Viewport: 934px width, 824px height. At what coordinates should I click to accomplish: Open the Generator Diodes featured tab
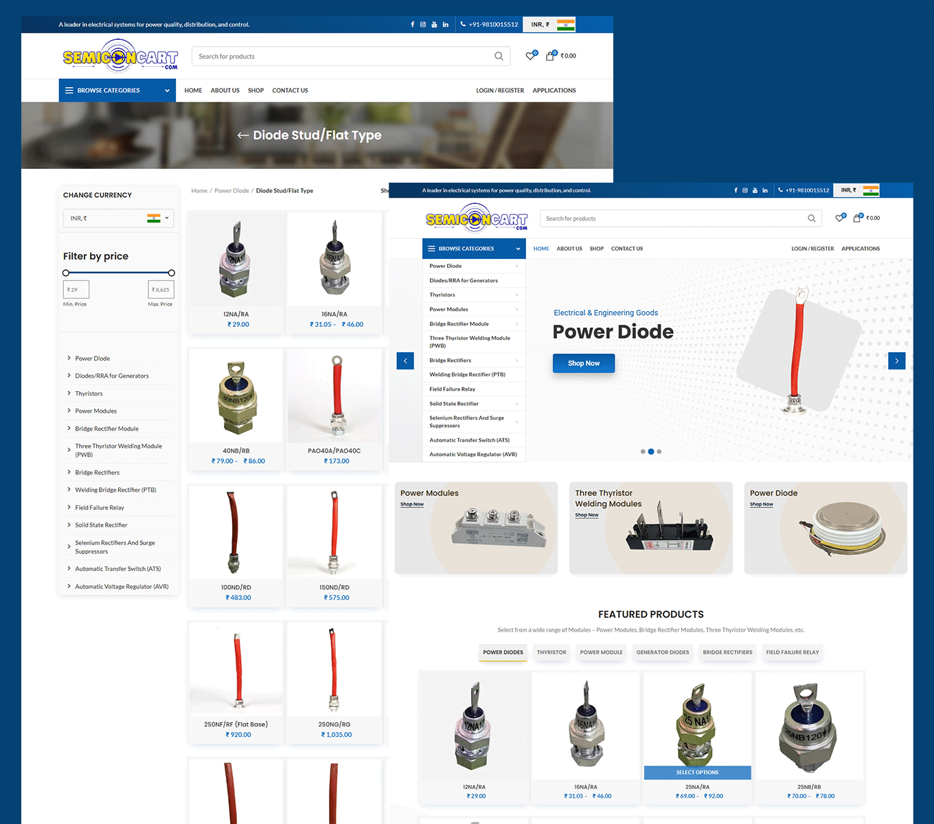(663, 652)
